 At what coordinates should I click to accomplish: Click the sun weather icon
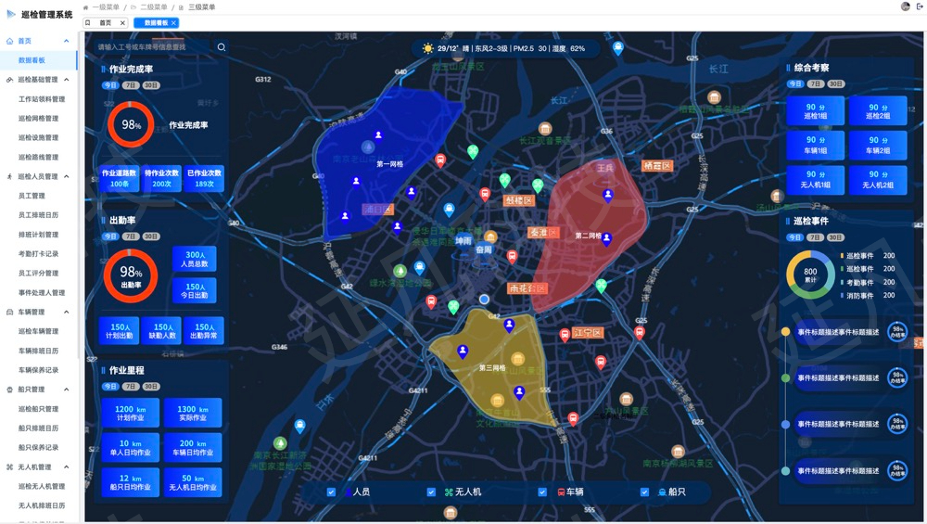coord(427,48)
